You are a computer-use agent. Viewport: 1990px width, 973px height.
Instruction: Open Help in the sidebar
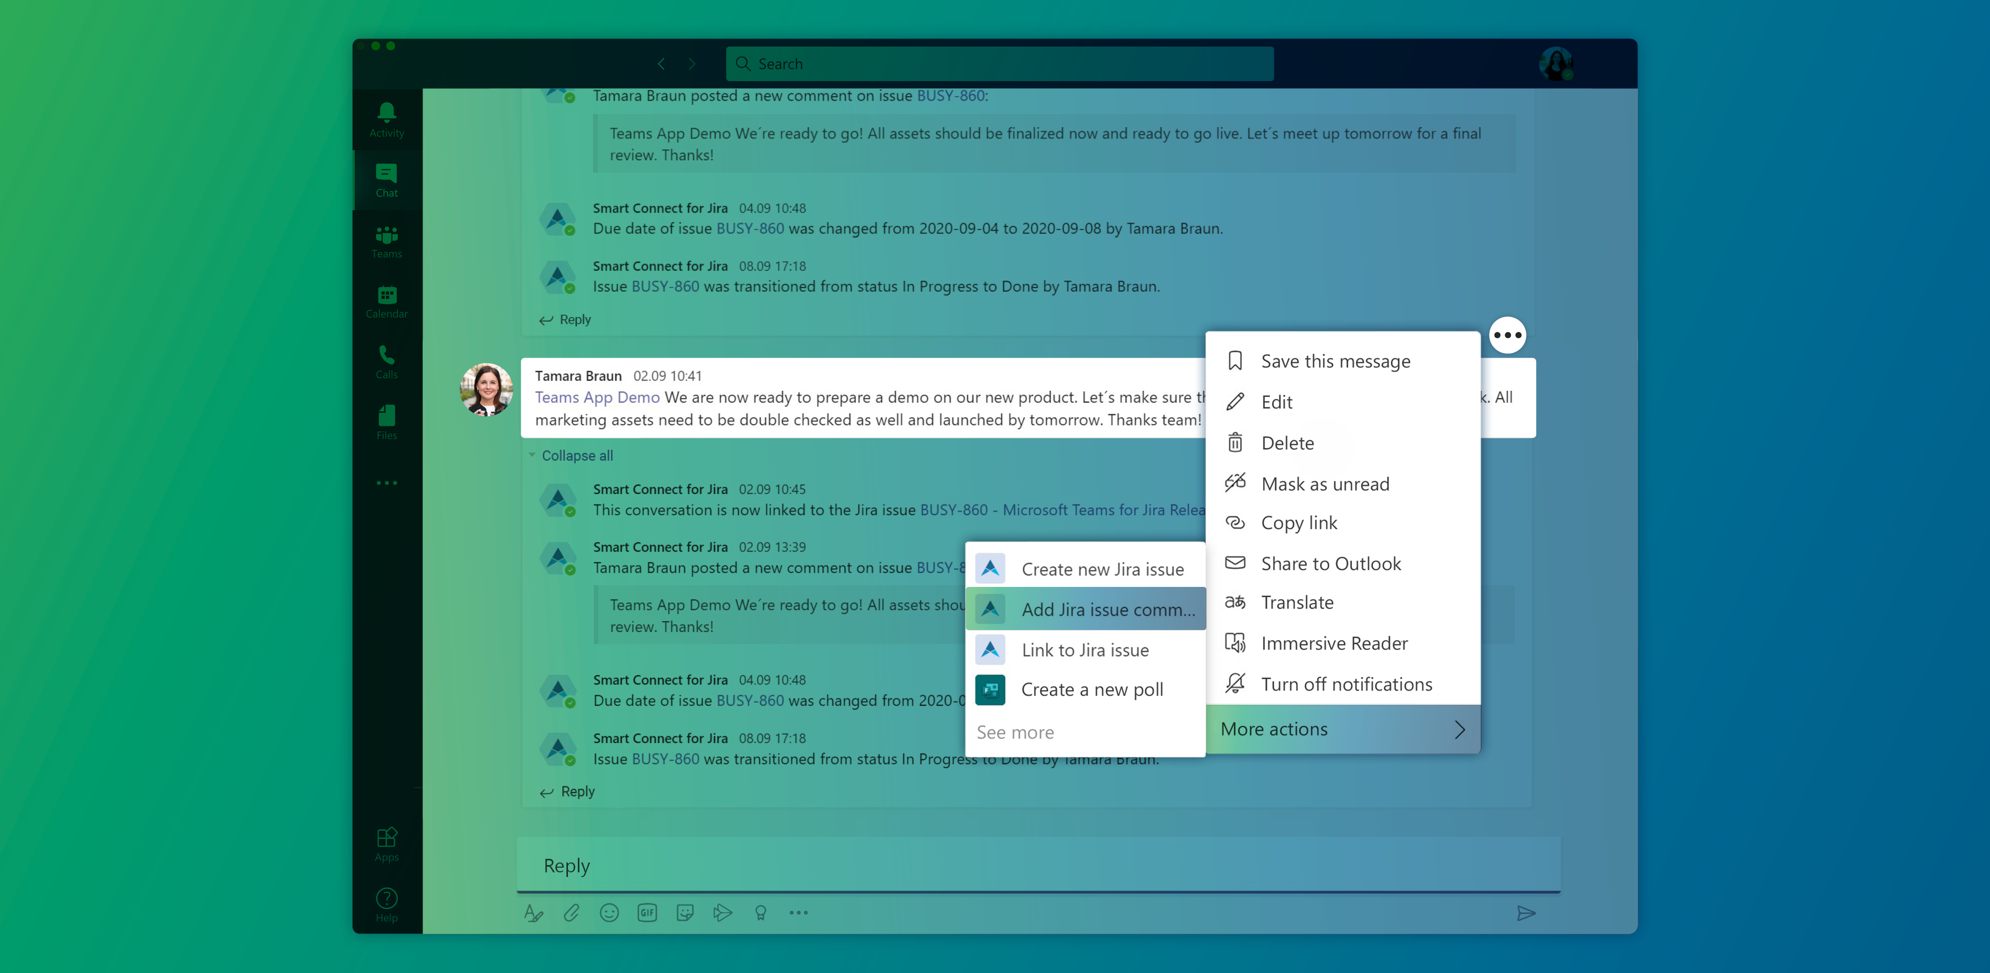[386, 905]
